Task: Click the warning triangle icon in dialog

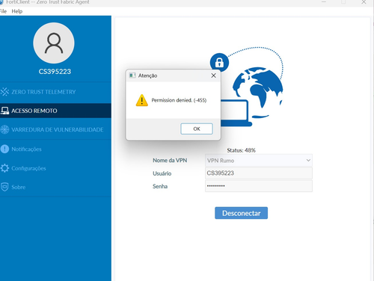Action: [142, 100]
